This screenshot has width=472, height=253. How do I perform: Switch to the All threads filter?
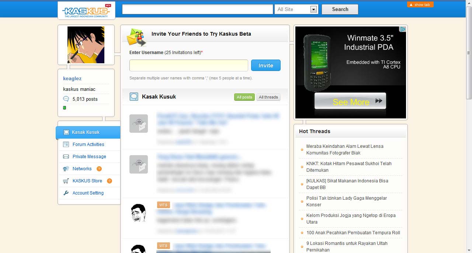pos(268,97)
